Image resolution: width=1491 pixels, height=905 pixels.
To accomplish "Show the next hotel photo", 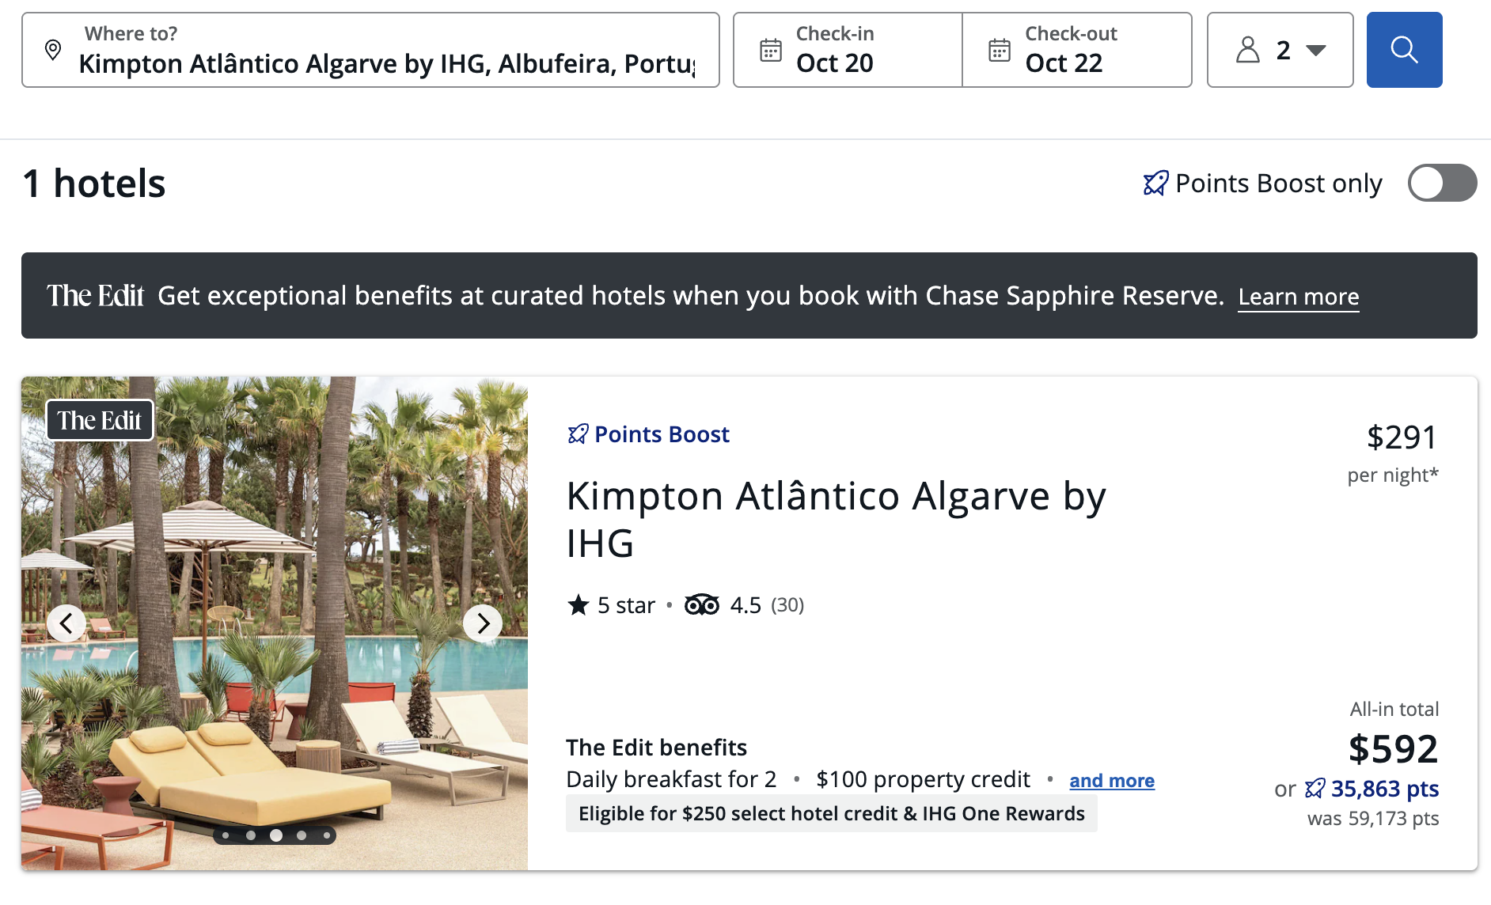I will [483, 623].
